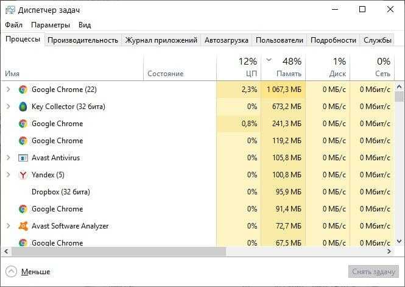Select the Dropbox (32 бита) process row
This screenshot has width=405, height=287.
(197, 192)
